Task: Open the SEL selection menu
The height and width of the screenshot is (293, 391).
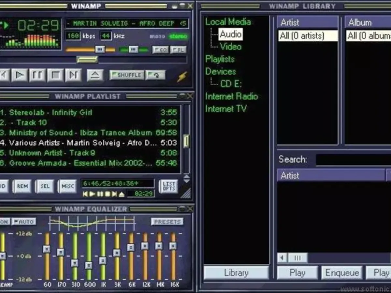Action: pyautogui.click(x=45, y=186)
